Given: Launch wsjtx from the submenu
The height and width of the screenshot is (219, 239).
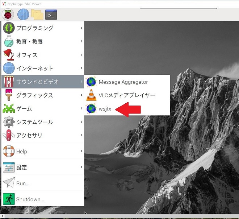Looking at the screenshot, I should pyautogui.click(x=127, y=109).
